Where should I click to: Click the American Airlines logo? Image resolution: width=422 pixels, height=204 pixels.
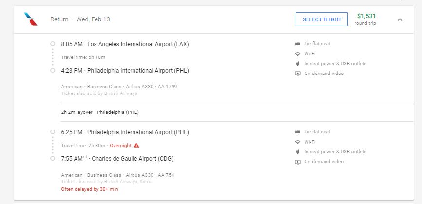click(31, 19)
